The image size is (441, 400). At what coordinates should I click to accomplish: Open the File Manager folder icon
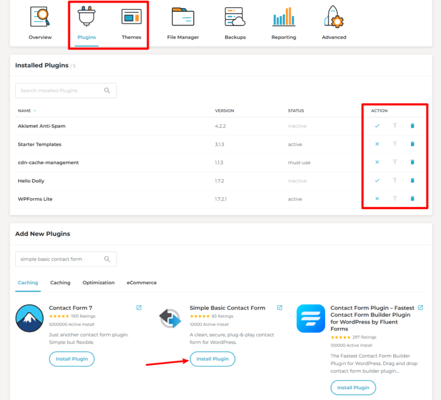[183, 17]
